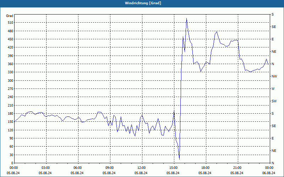Click the 510 value on the y-axis
Viewport: 284px width, 177px height.
pyautogui.click(x=10, y=23)
